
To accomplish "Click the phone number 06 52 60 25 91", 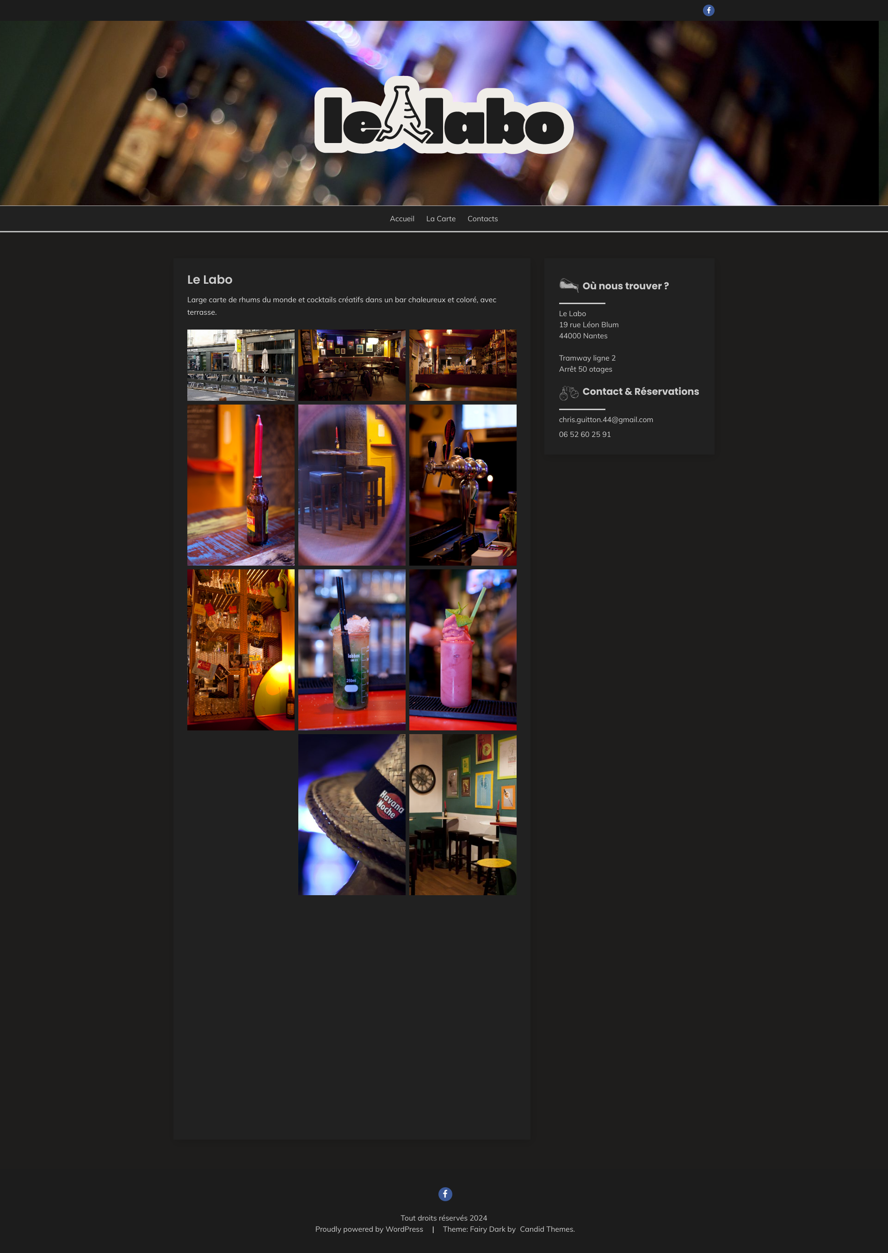I will click(585, 435).
